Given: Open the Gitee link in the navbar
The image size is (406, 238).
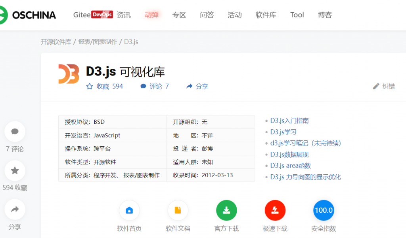Looking at the screenshot, I should 82,15.
